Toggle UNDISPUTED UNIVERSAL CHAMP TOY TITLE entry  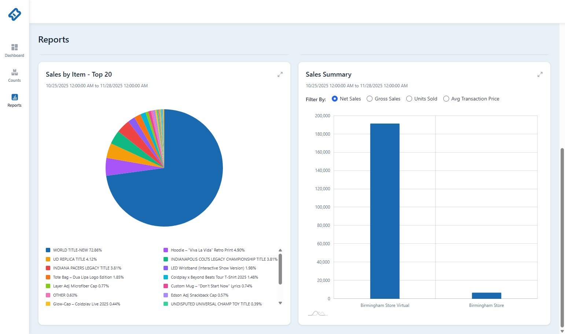[x=213, y=304]
